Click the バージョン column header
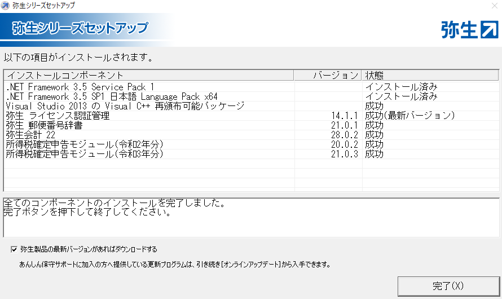Screen dimensions: 502x299 pos(328,75)
